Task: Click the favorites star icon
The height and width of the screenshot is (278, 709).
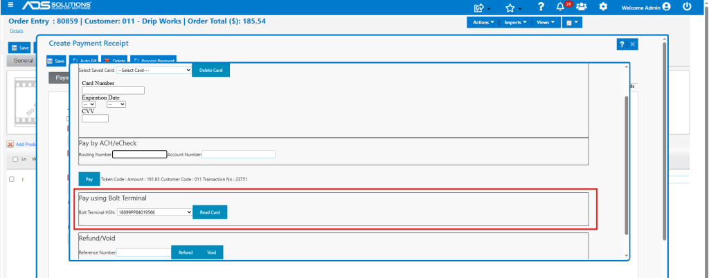Action: pos(510,8)
